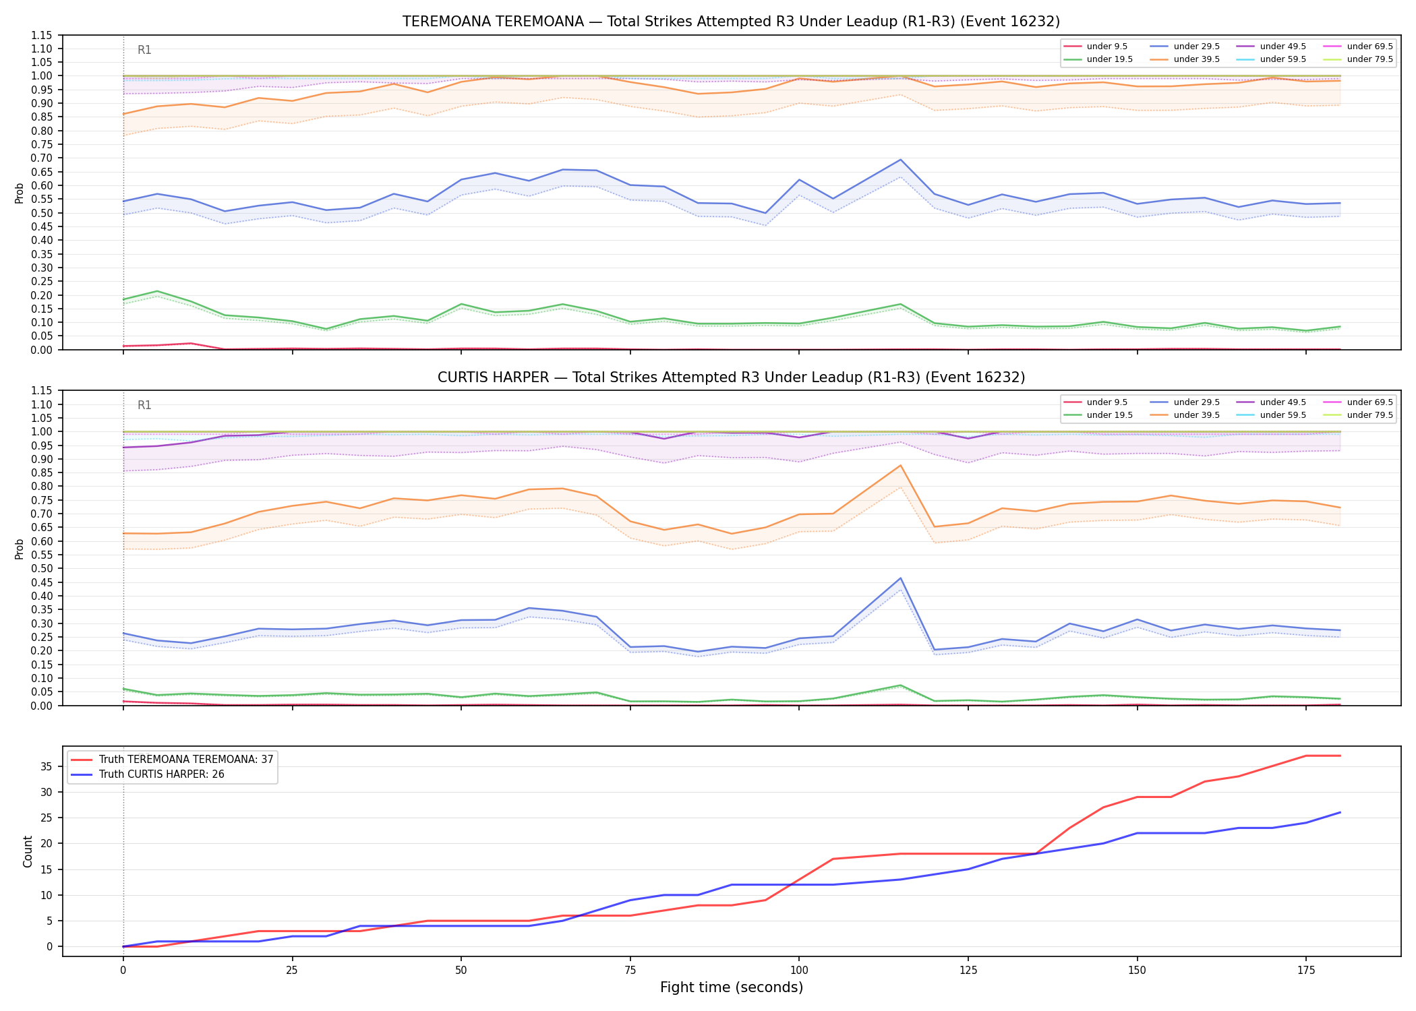Click 'under 79.5' legend entry in top chart

pyautogui.click(x=1358, y=59)
